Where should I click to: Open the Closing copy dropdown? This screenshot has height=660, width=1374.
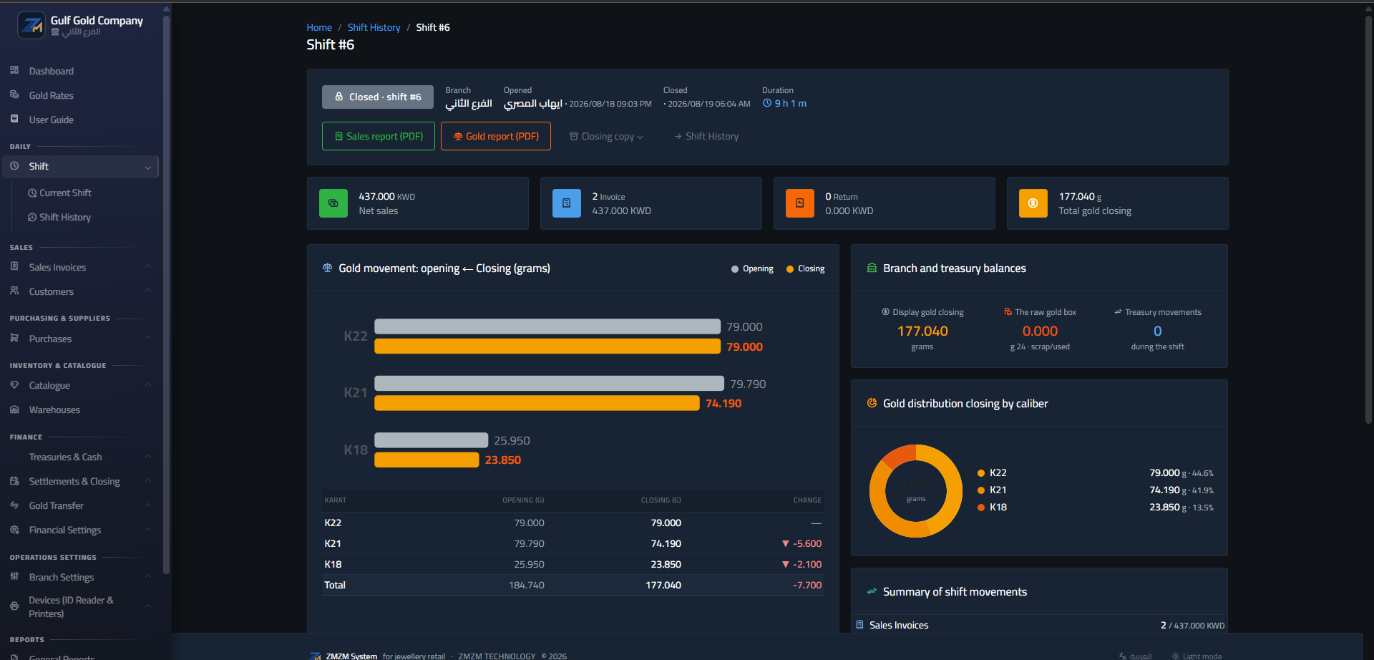(607, 136)
